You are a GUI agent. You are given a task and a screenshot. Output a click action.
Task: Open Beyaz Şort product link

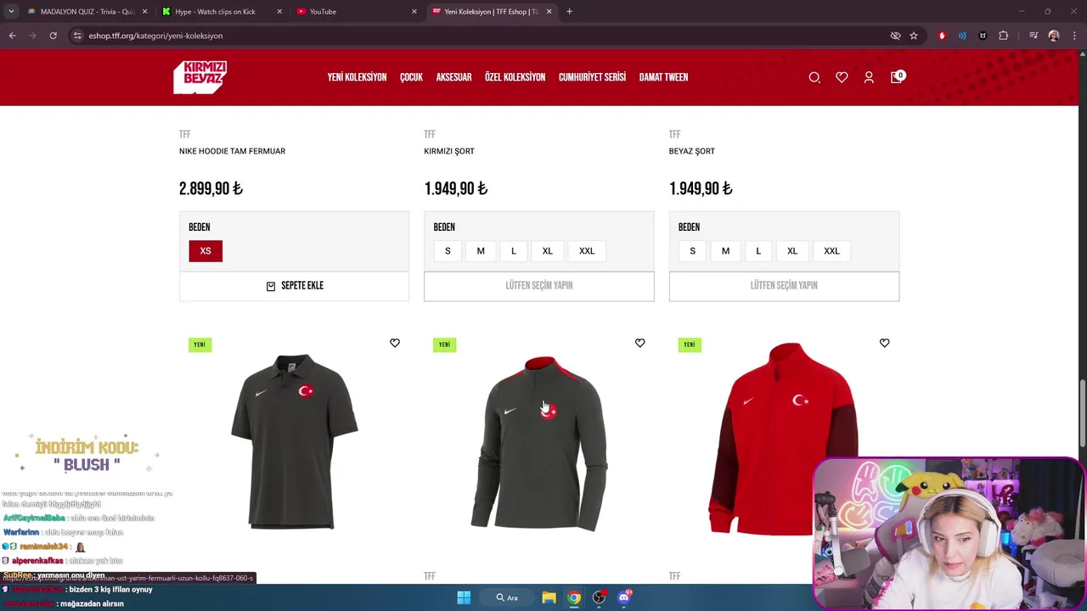point(691,151)
